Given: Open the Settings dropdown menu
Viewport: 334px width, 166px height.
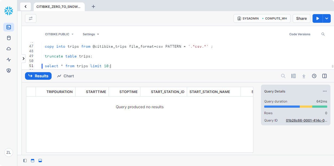Looking at the screenshot, I should 91,34.
